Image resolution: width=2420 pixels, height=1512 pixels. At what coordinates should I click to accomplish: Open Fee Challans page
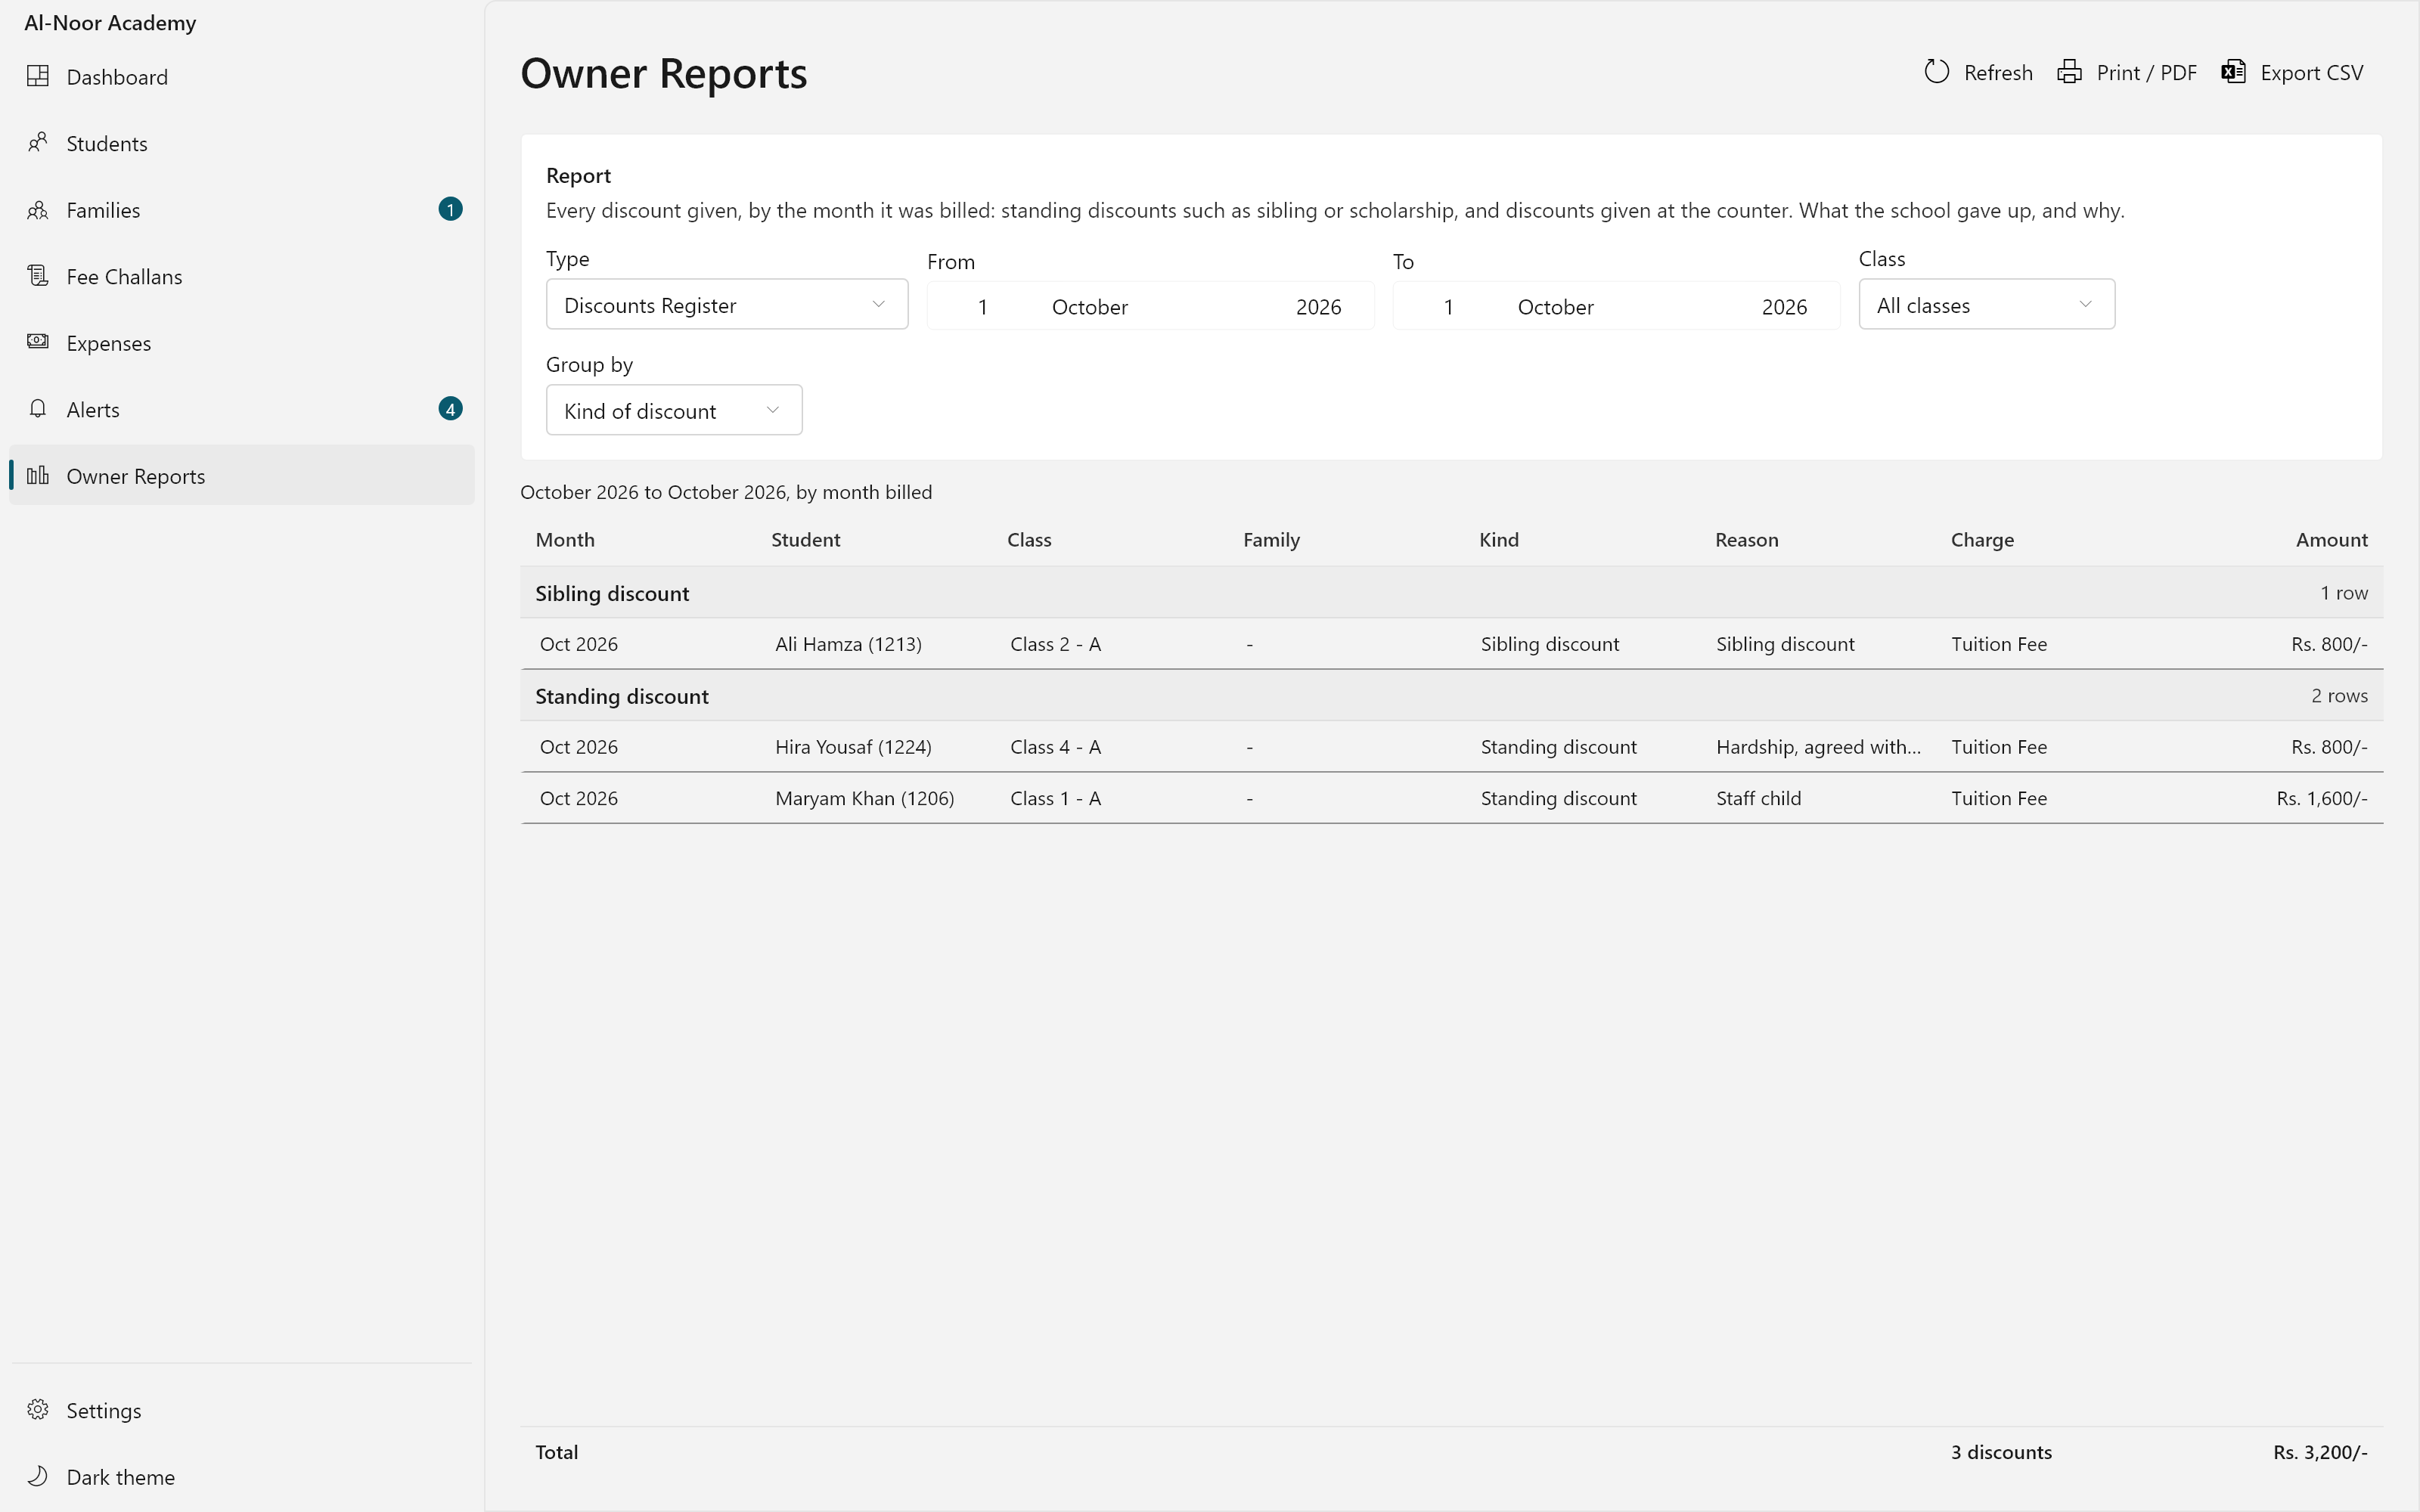(x=241, y=276)
